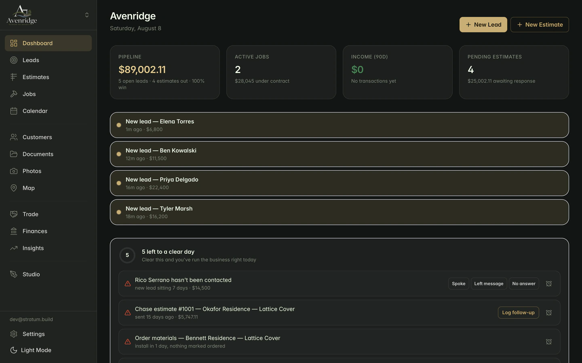Select Insights in the sidebar

pyautogui.click(x=48, y=248)
